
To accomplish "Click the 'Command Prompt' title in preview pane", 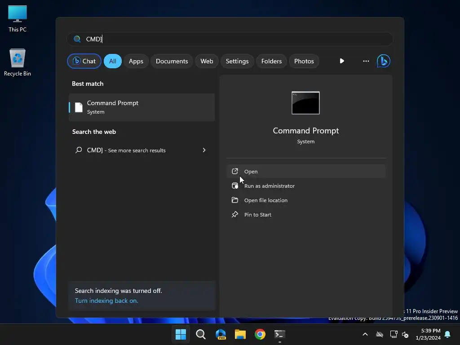I will pyautogui.click(x=305, y=131).
